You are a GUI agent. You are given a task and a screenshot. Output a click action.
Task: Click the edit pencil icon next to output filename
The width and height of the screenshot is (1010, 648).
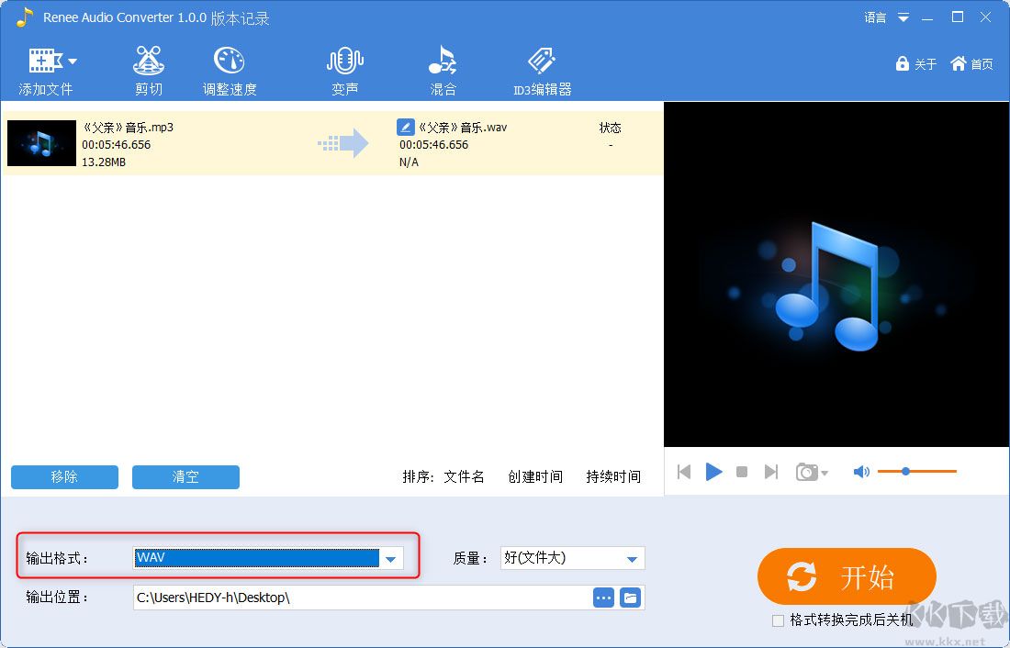(405, 127)
